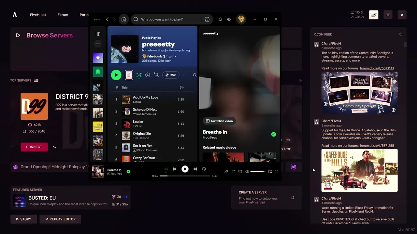Open artist Clairo link
The image size is (417, 234).
(137, 102)
